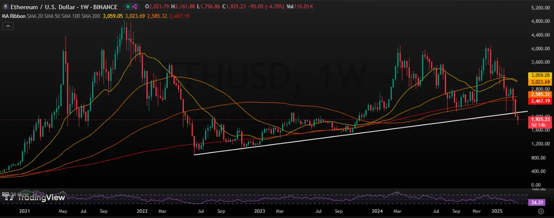Image resolution: width=554 pixels, height=218 pixels.
Task: Open chart settings via bottom-right gear icon
Action: coord(540,211)
